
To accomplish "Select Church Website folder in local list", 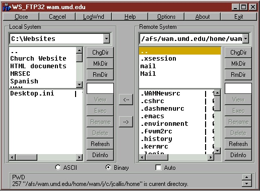I will click(38, 59).
